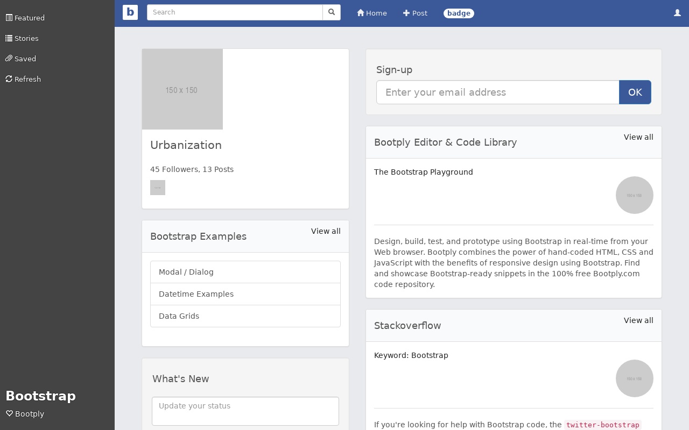Viewport: 689px width, 430px height.
Task: Click the round thumbnail beside Keyword: Bootstrap
Action: tap(635, 378)
